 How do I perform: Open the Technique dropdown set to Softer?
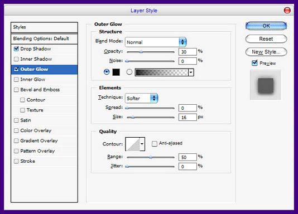[141, 98]
